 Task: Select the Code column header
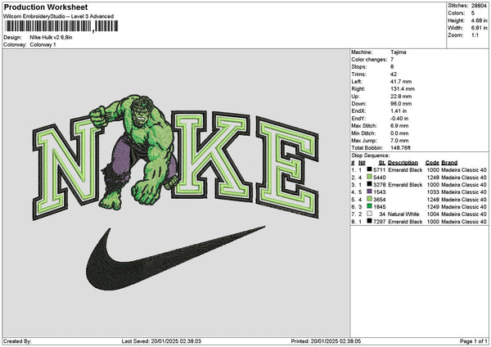(432, 163)
